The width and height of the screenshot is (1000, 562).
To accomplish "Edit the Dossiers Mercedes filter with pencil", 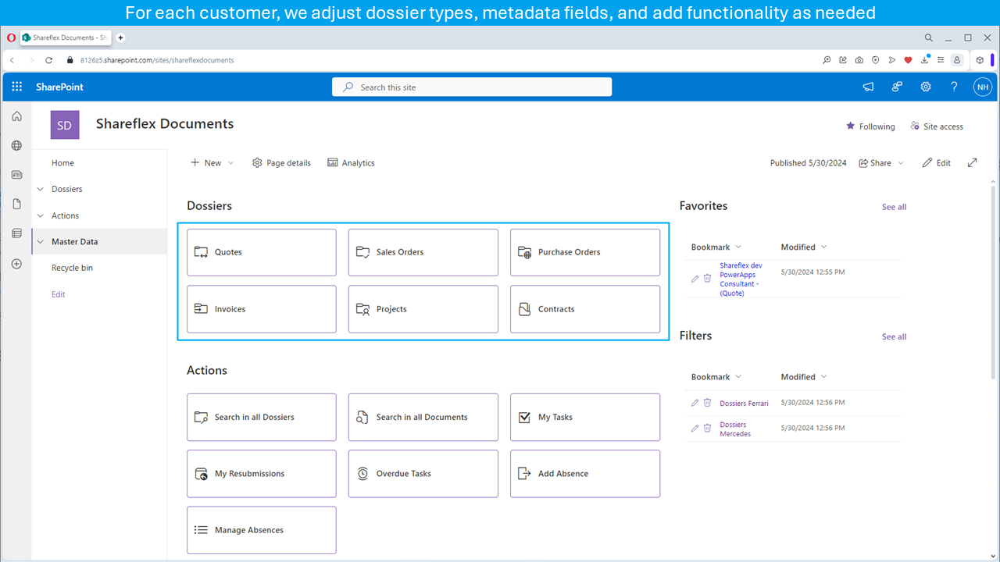I will [695, 429].
